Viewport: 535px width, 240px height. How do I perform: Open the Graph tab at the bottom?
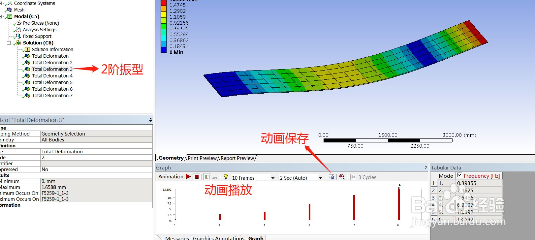(256, 238)
